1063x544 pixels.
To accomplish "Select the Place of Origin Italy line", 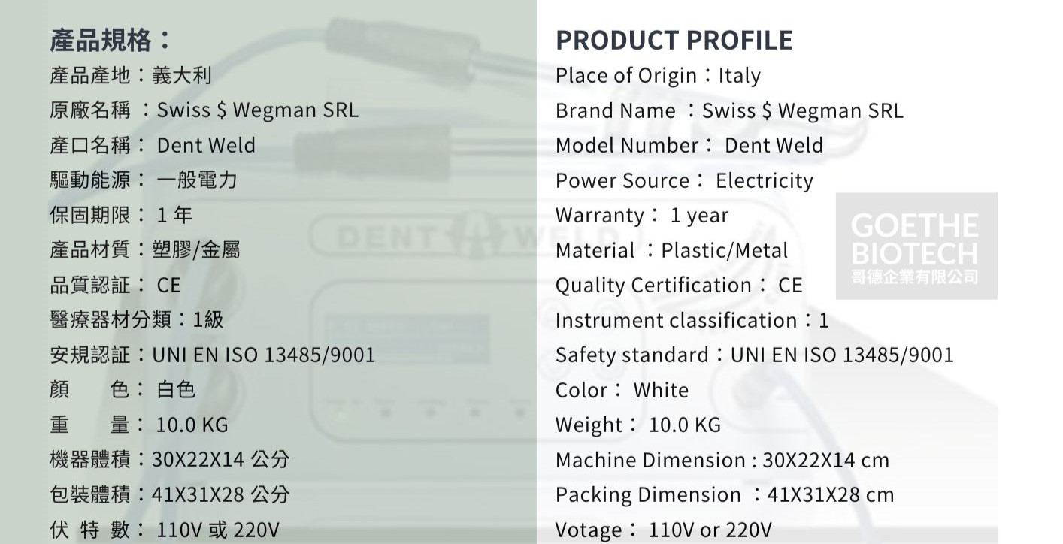I will click(658, 76).
